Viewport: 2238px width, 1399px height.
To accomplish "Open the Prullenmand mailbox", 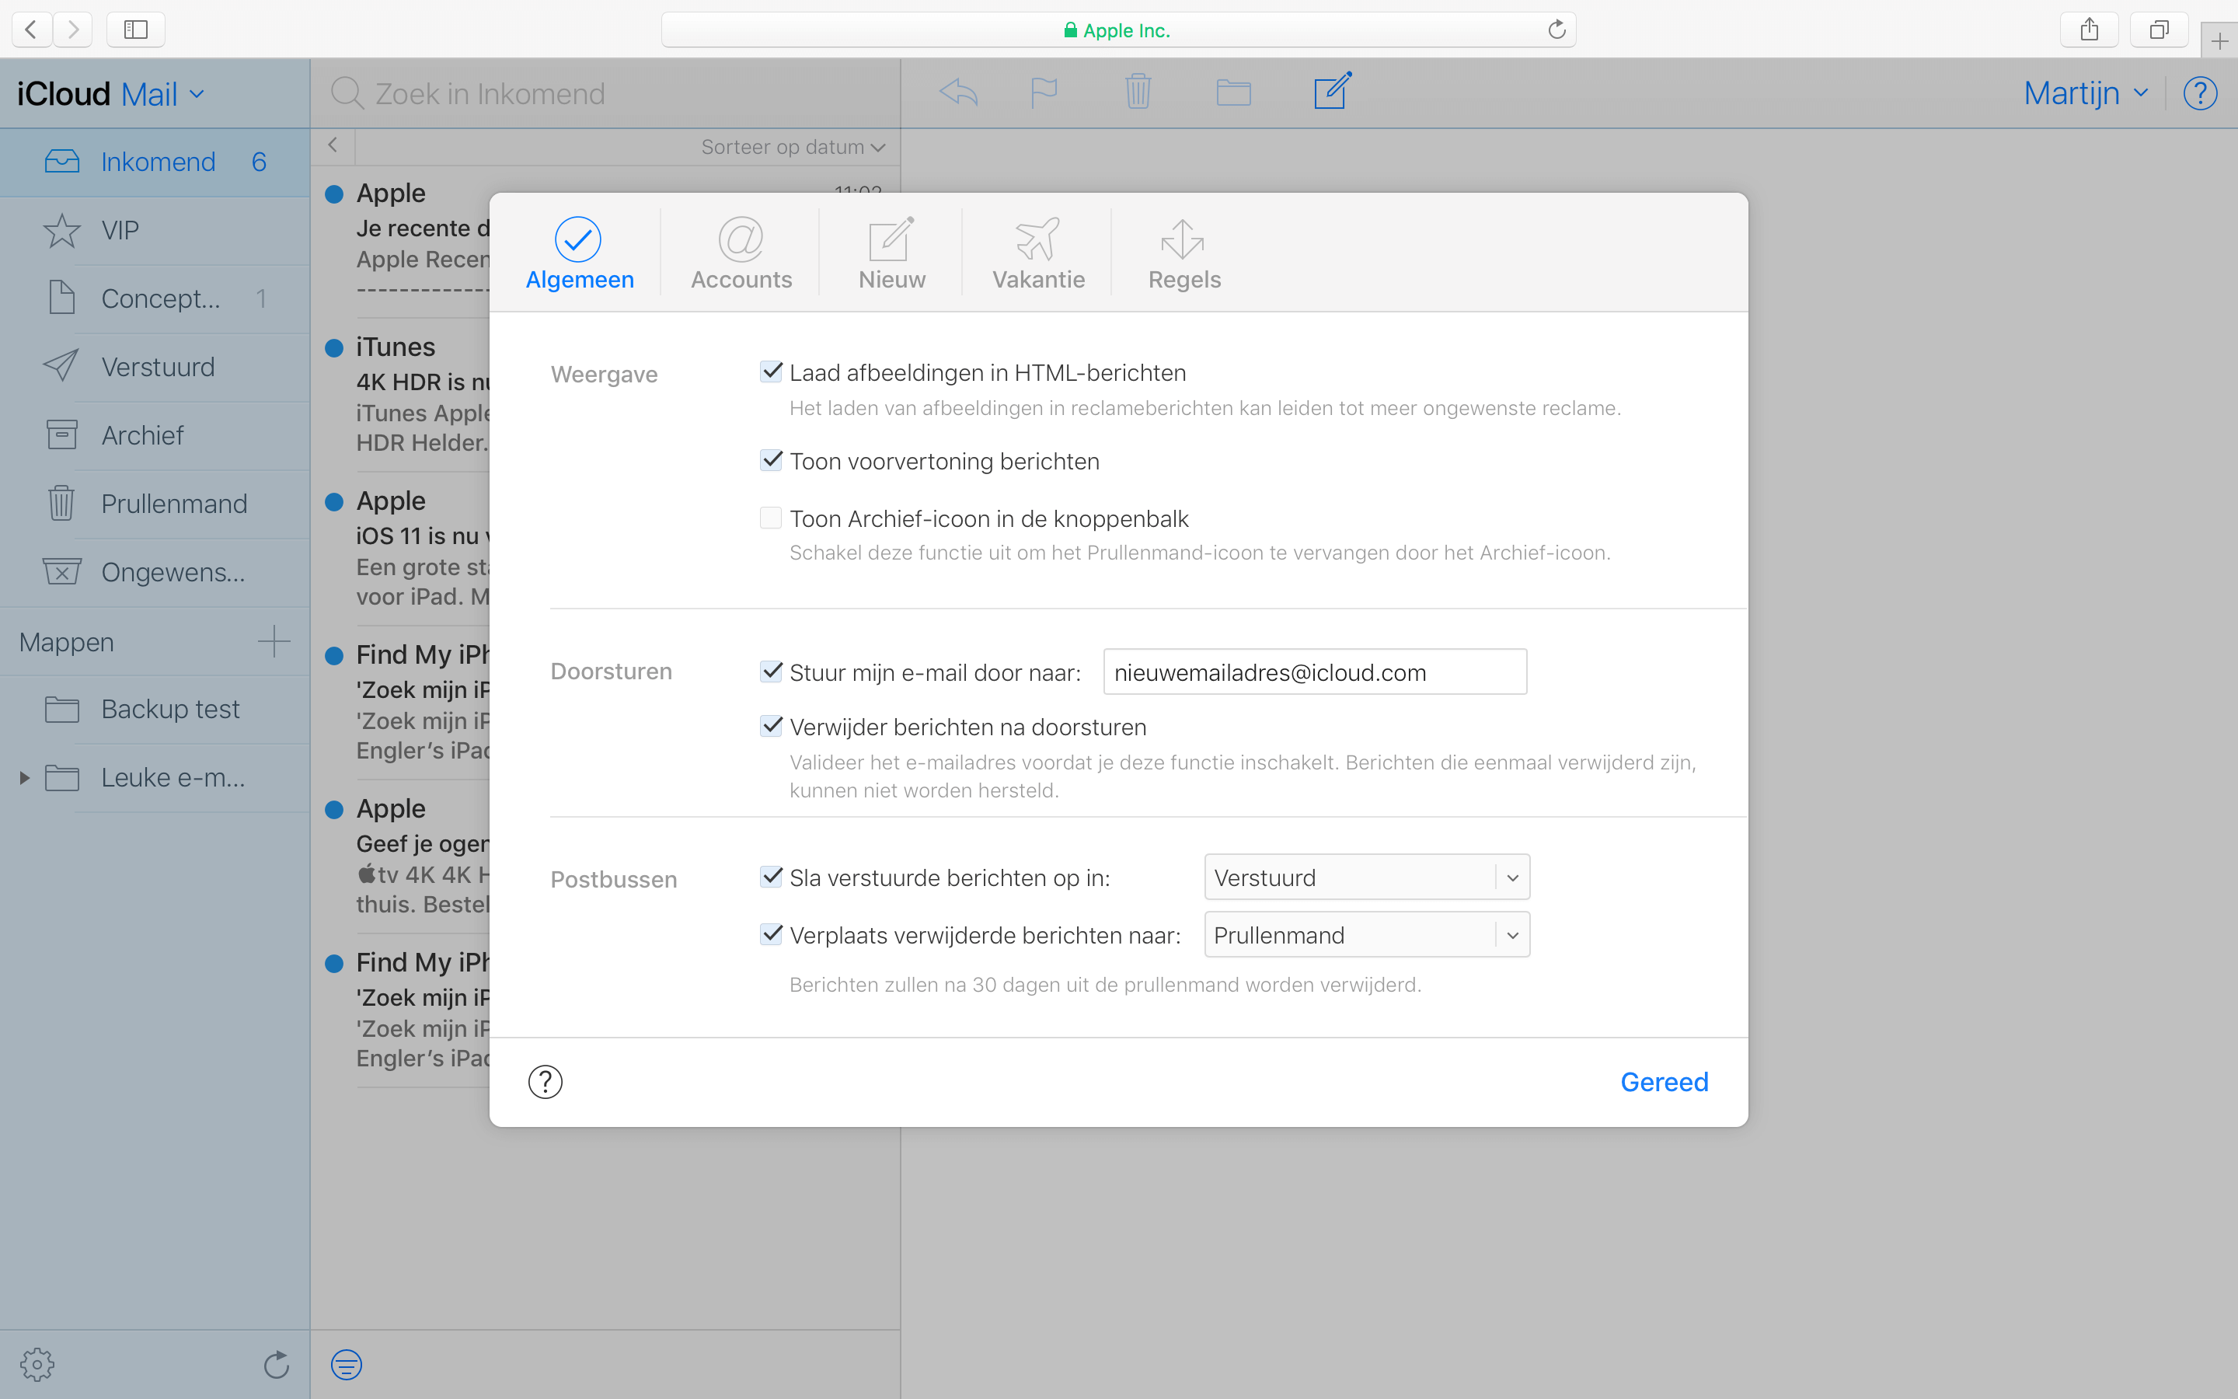I will pos(155,504).
